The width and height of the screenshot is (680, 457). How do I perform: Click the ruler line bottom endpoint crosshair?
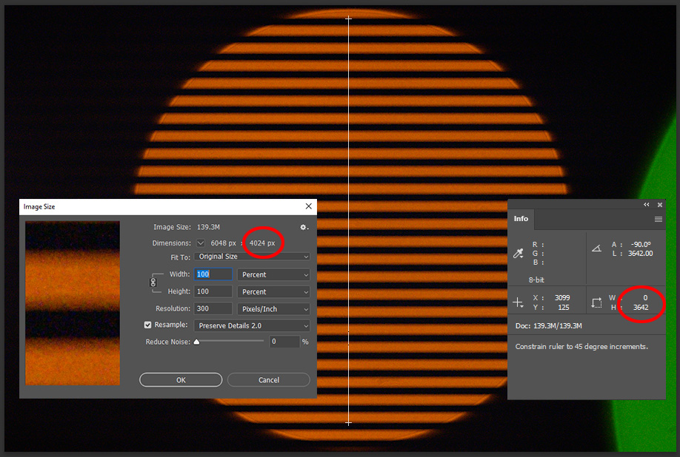348,423
